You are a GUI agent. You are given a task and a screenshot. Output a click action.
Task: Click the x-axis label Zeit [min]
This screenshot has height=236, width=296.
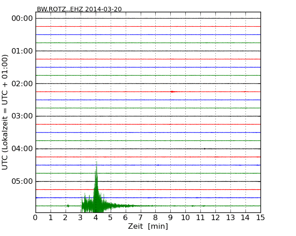point(148,226)
